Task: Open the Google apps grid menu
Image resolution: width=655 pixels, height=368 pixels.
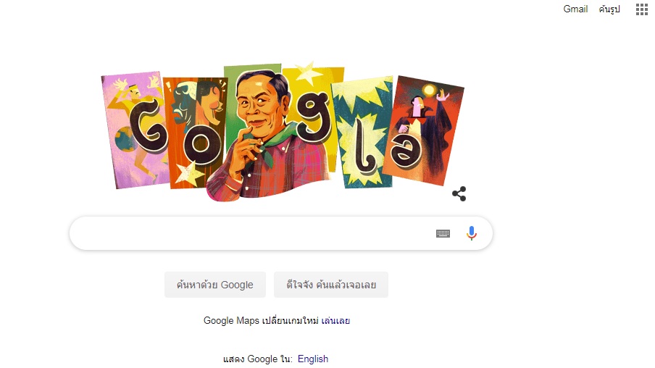Action: [x=642, y=9]
